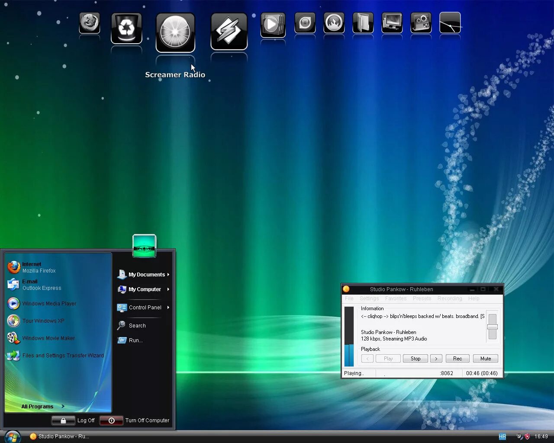Toggle the Mute button
554x443 pixels.
pos(486,359)
